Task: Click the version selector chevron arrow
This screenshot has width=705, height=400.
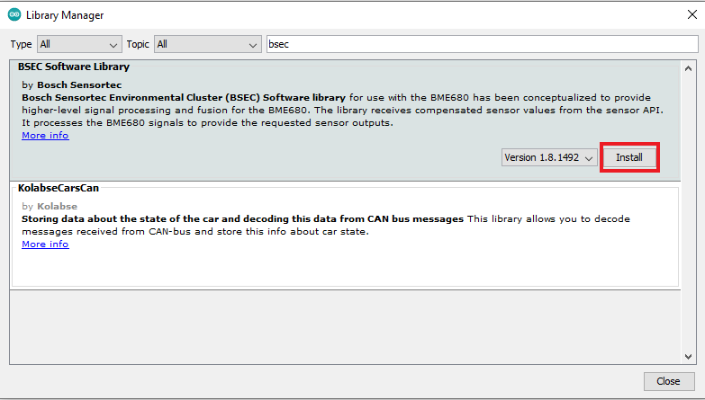Action: click(x=589, y=158)
